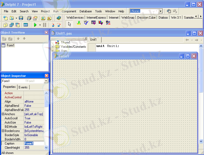
Task: Expand Uses node in code explorer
Action: click(53, 51)
